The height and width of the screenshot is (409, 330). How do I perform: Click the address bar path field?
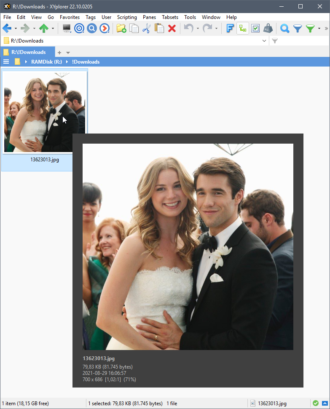point(126,41)
